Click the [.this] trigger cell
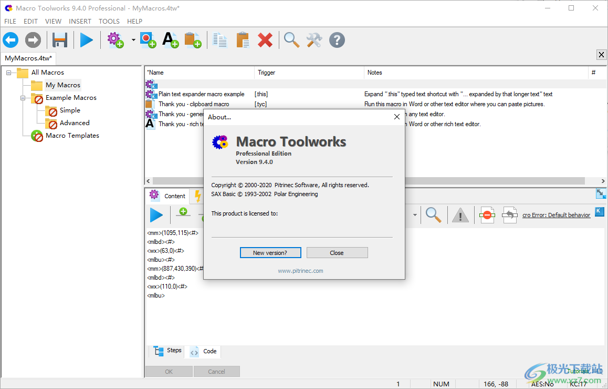This screenshot has width=608, height=389. (261, 94)
